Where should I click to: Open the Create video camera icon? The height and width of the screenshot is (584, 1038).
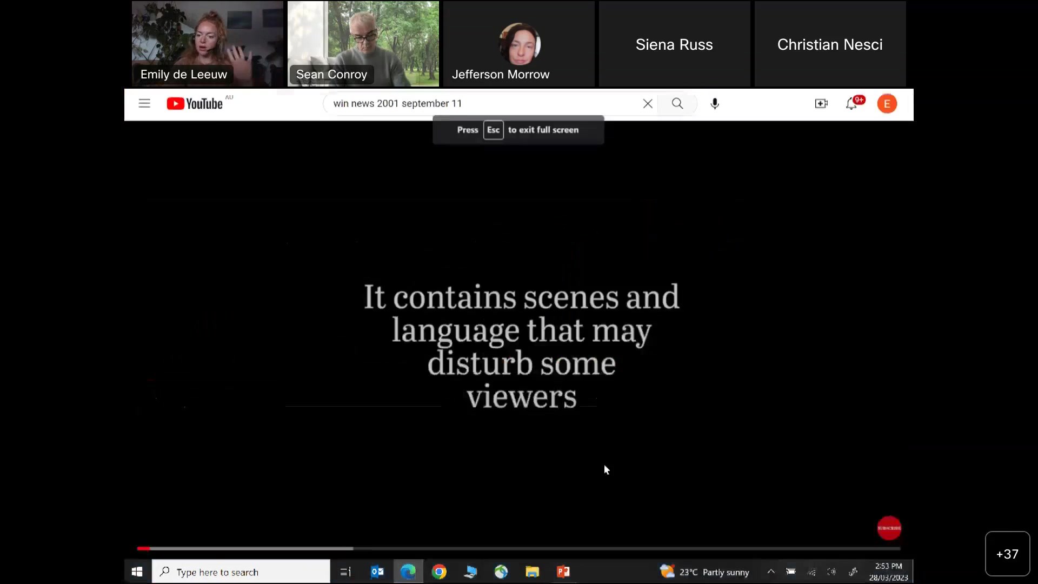tap(821, 103)
